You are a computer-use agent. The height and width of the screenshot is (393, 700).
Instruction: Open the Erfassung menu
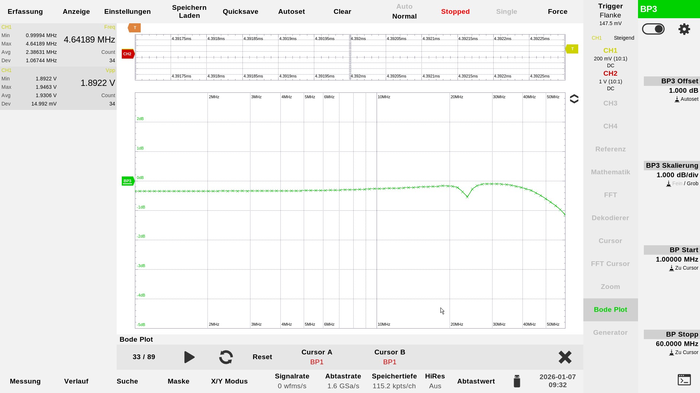[25, 12]
